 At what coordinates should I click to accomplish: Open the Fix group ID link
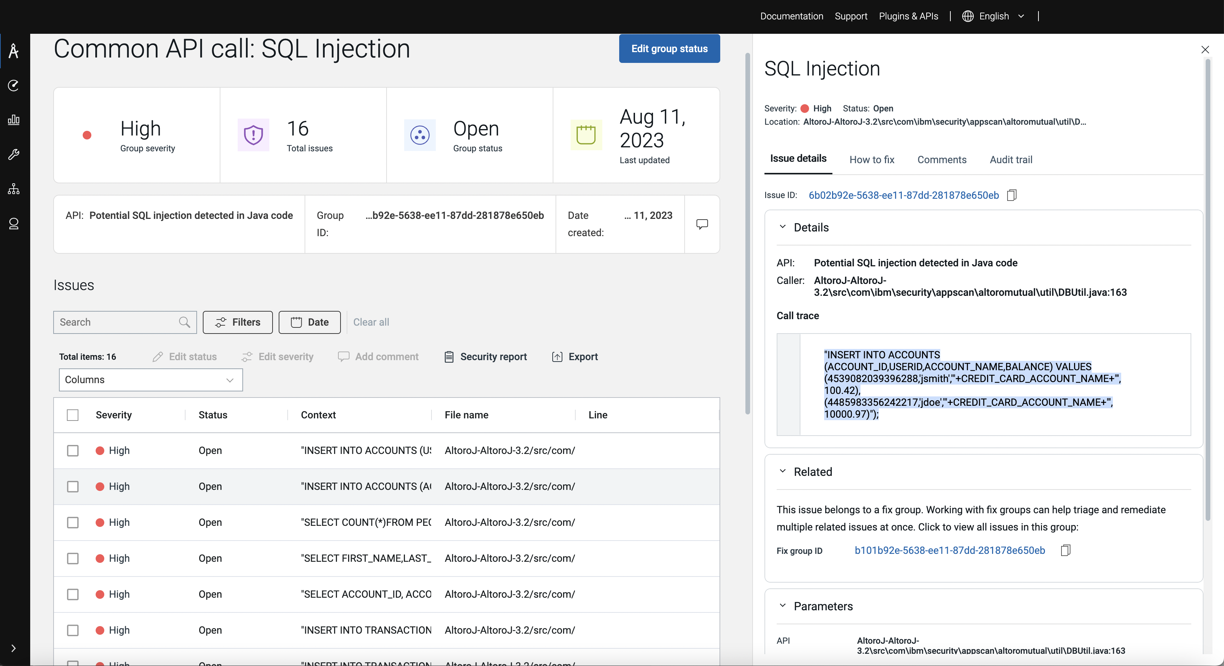point(949,550)
